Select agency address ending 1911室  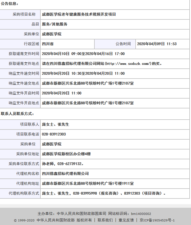pos(88,183)
